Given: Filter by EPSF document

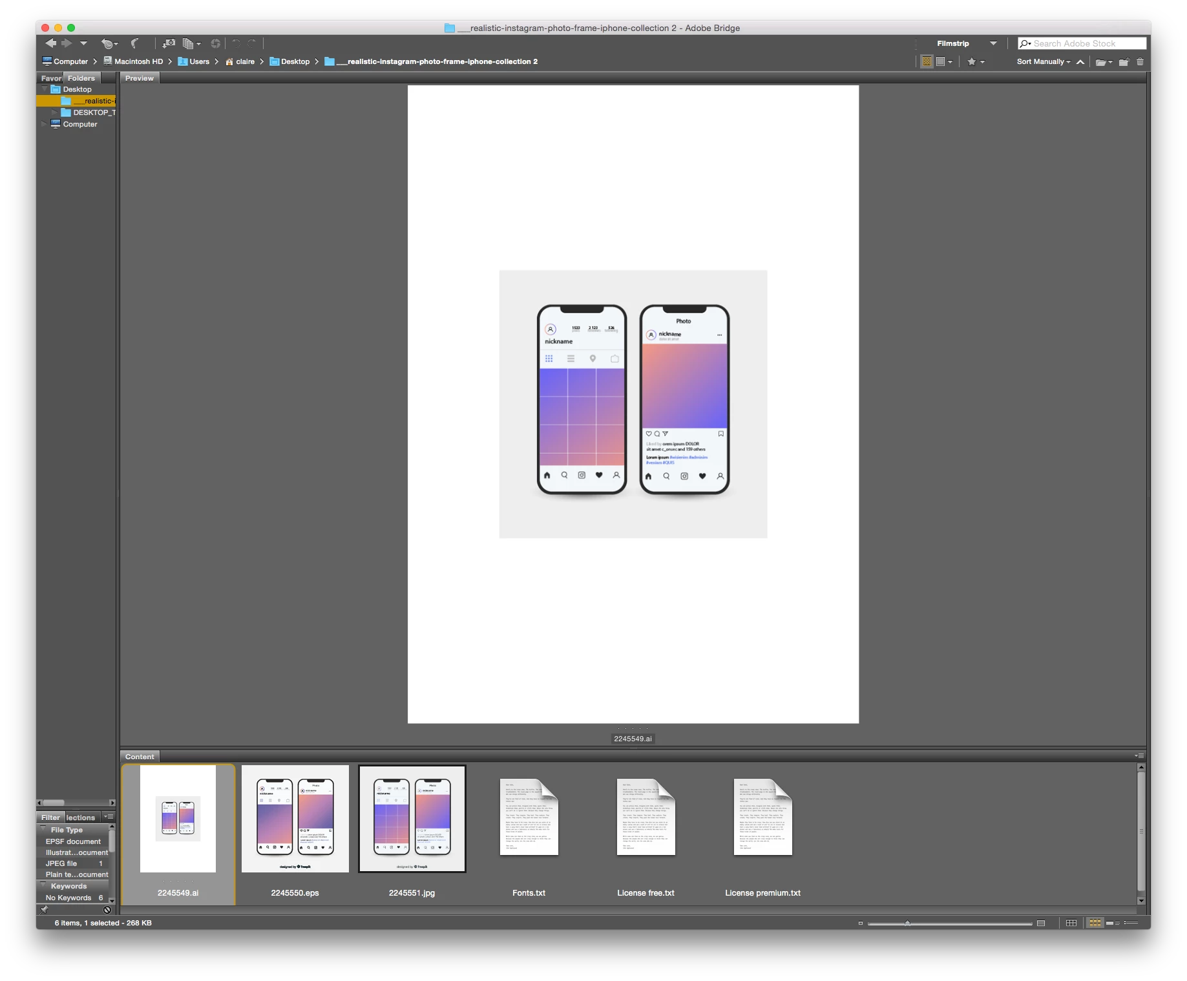Looking at the screenshot, I should coord(73,841).
